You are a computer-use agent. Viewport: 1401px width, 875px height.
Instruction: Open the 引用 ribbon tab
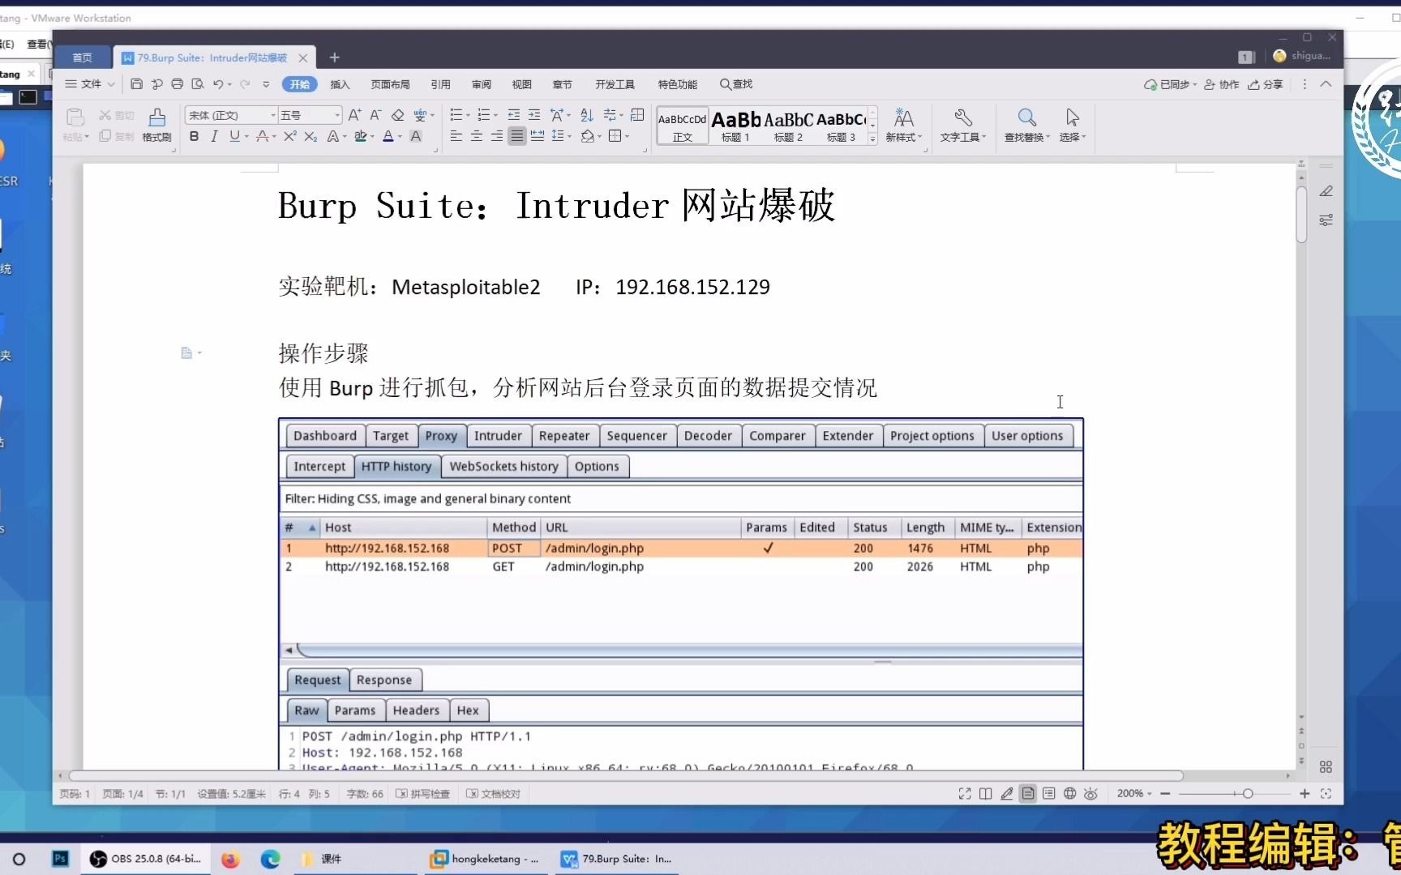tap(440, 84)
